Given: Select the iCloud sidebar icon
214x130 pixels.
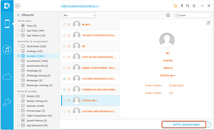Looking at the screenshot, I should click(x=7, y=76).
